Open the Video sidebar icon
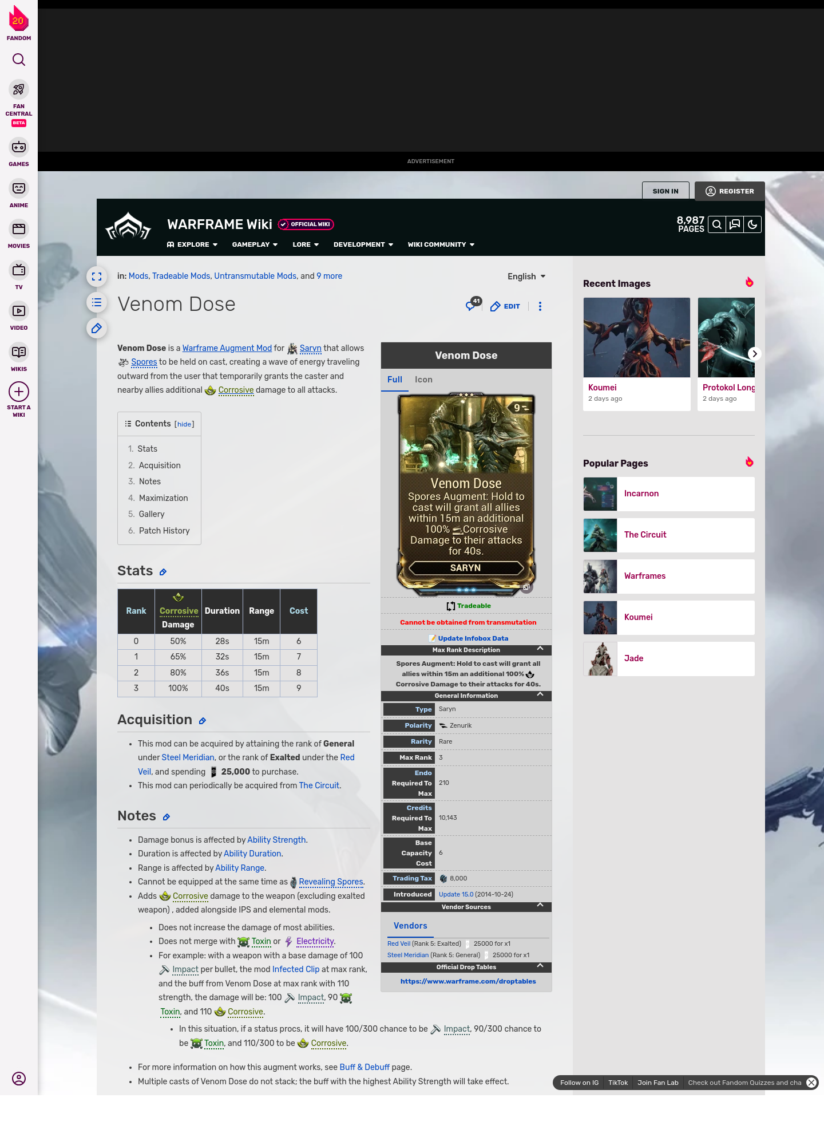The height and width of the screenshot is (1145, 824). point(19,311)
